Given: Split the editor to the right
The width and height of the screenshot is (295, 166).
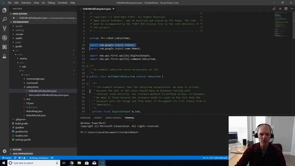Looking at the screenshot, I should 286,9.
